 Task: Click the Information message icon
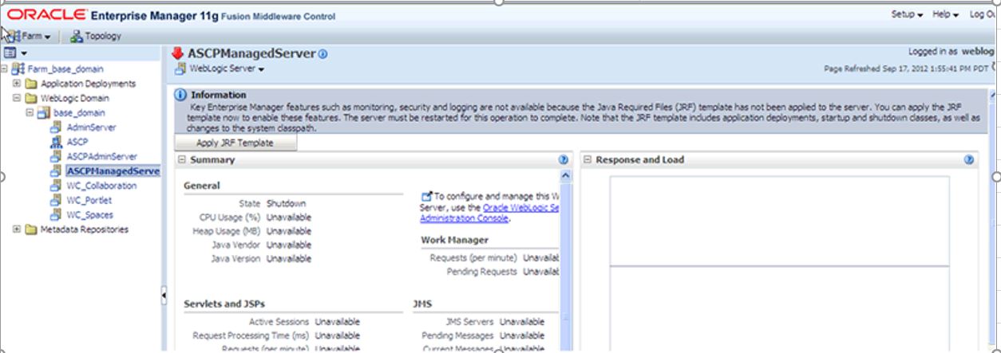(x=180, y=95)
